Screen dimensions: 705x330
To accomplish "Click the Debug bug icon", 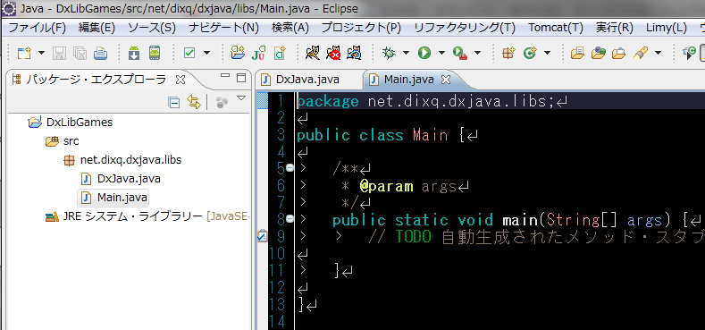I will tap(389, 53).
